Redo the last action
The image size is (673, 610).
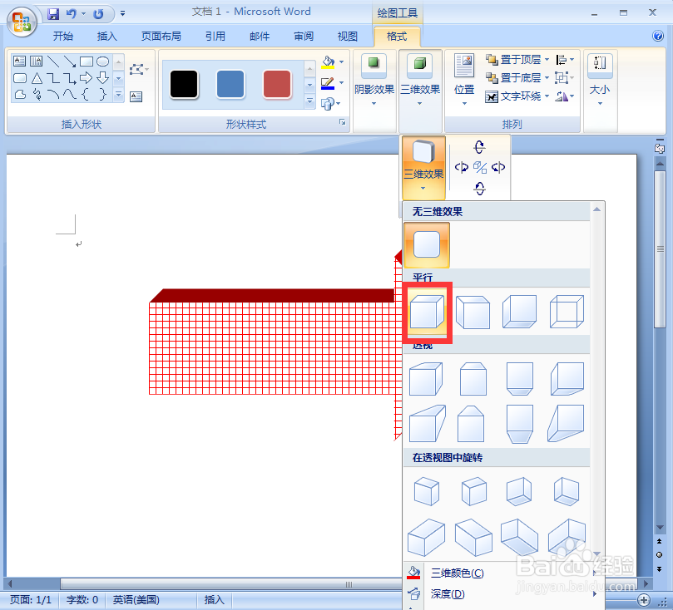pos(98,14)
